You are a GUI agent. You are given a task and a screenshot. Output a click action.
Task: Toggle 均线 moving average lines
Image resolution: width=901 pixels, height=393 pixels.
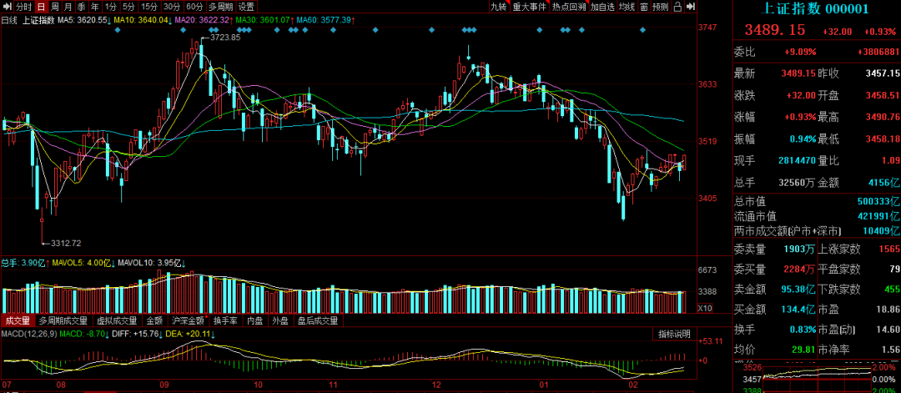627,7
